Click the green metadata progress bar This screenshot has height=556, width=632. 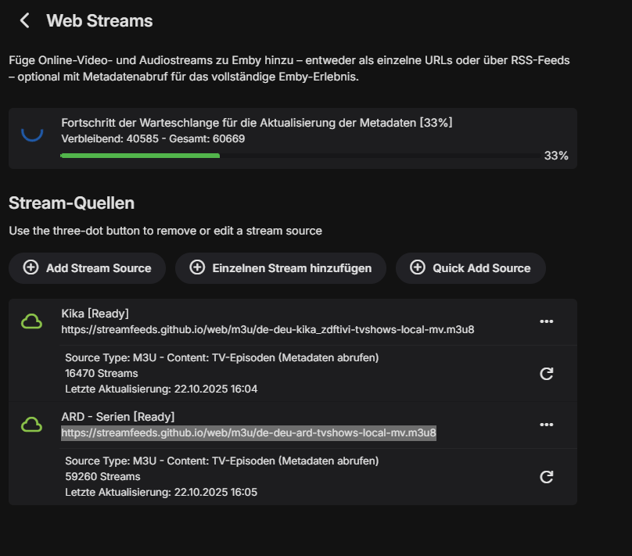pyautogui.click(x=141, y=156)
